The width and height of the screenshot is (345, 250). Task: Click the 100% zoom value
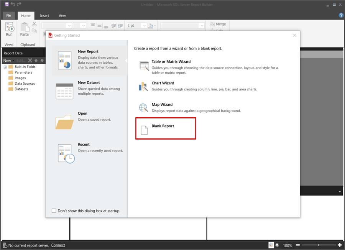(287, 245)
